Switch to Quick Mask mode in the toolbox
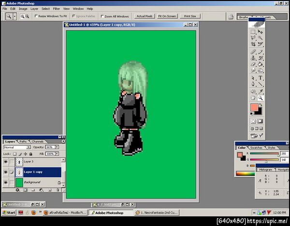This screenshot has height=226, width=290. tap(260, 121)
